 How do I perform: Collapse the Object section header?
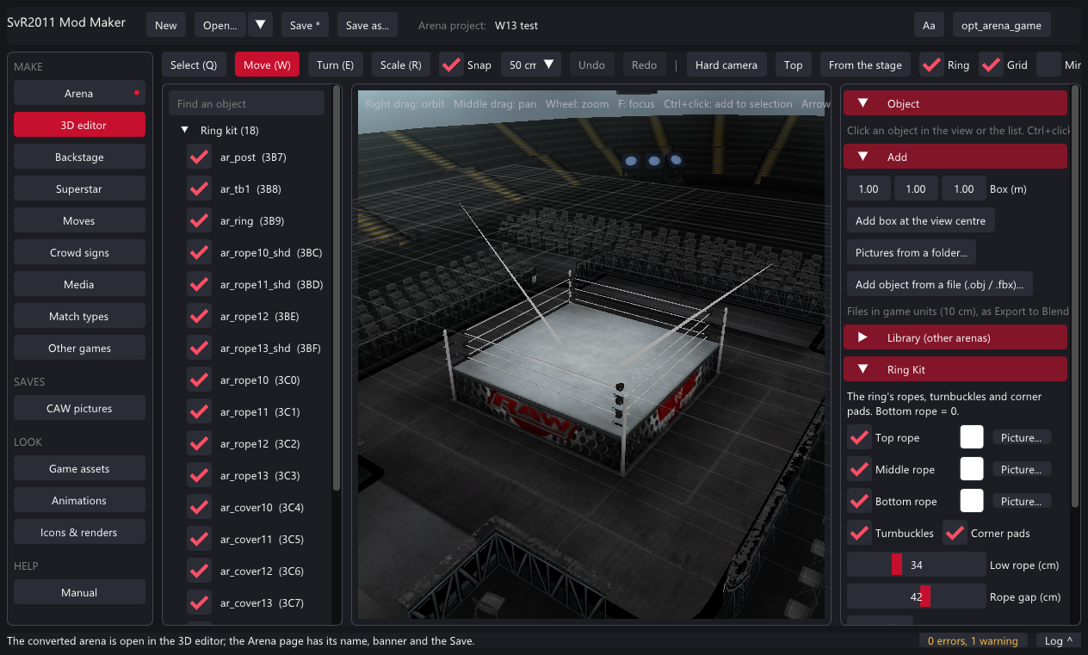pyautogui.click(x=955, y=103)
